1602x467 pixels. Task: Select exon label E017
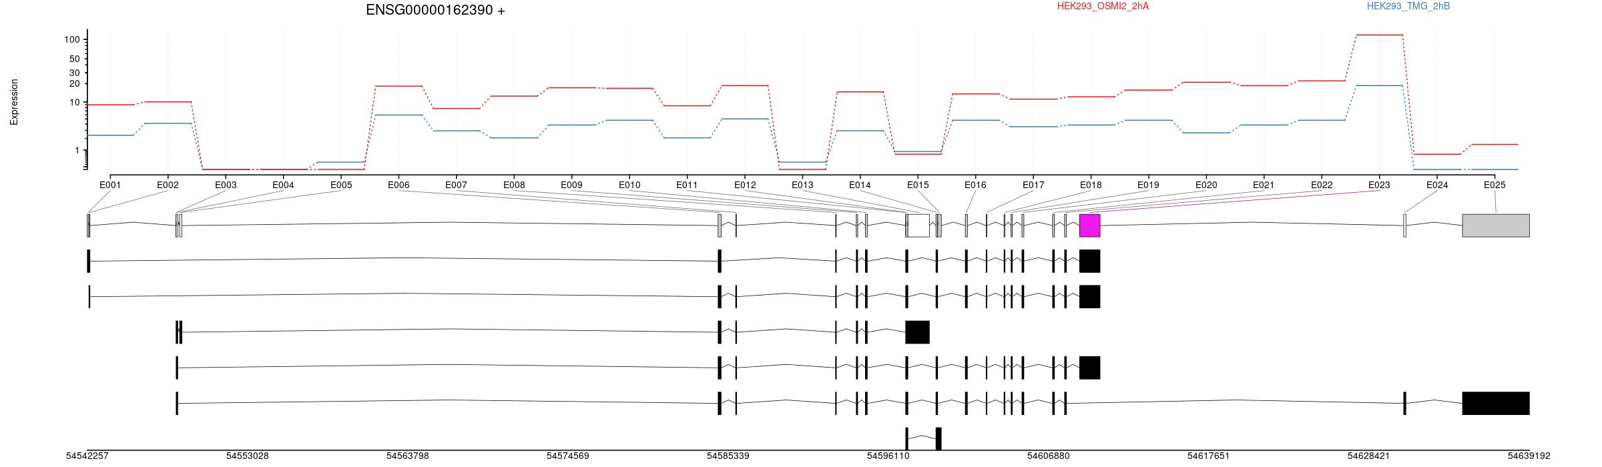[x=1033, y=185]
